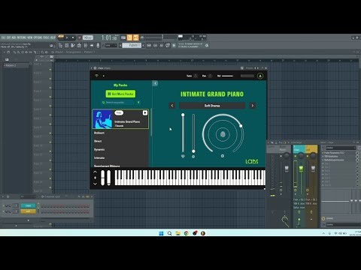This screenshot has height=270, width=361.
Task: Select the Intimate Grand Piano pack thumbnail
Action: pos(102,119)
